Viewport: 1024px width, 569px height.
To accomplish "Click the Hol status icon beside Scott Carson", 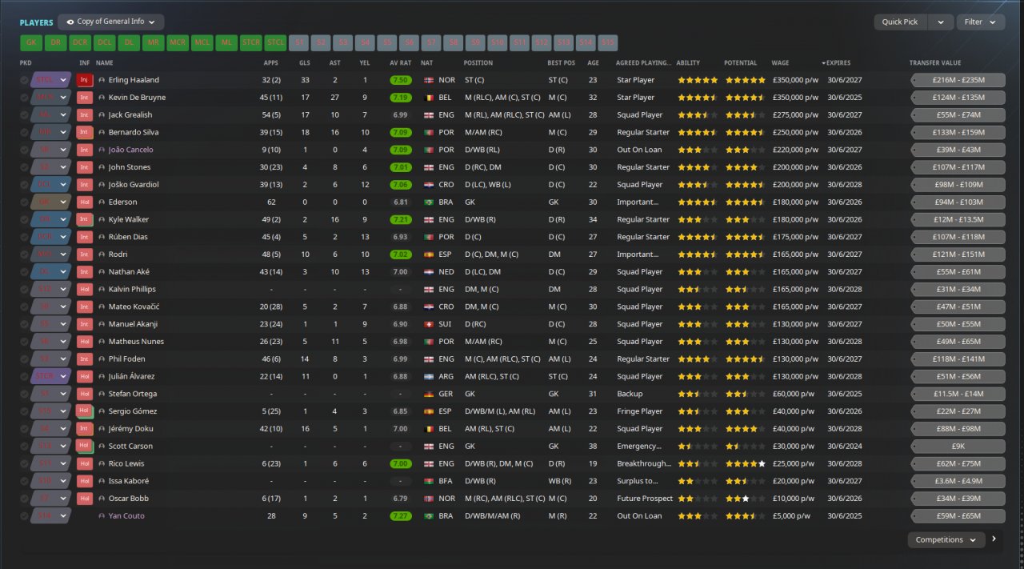I will tap(84, 447).
